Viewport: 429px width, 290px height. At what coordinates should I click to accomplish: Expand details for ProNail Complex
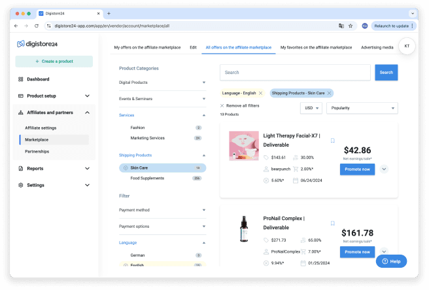(384, 251)
